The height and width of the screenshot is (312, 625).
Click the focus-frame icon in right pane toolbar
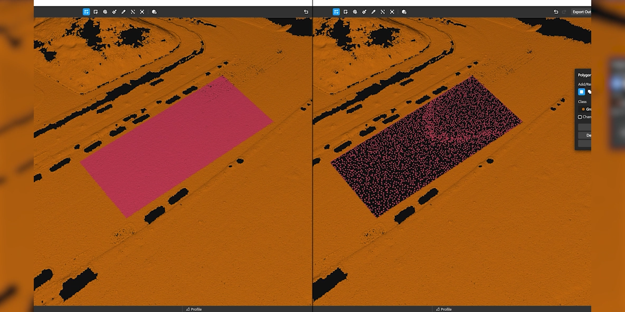pyautogui.click(x=392, y=12)
